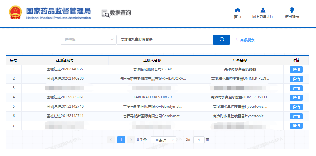
Task: Open 使用提示 lightbulb icon
Action: 291,10
